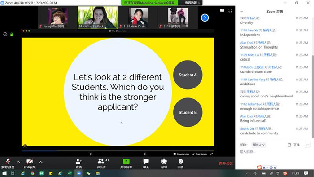Open meeting info circle icon
The height and width of the screenshot is (177, 314).
click(5, 35)
